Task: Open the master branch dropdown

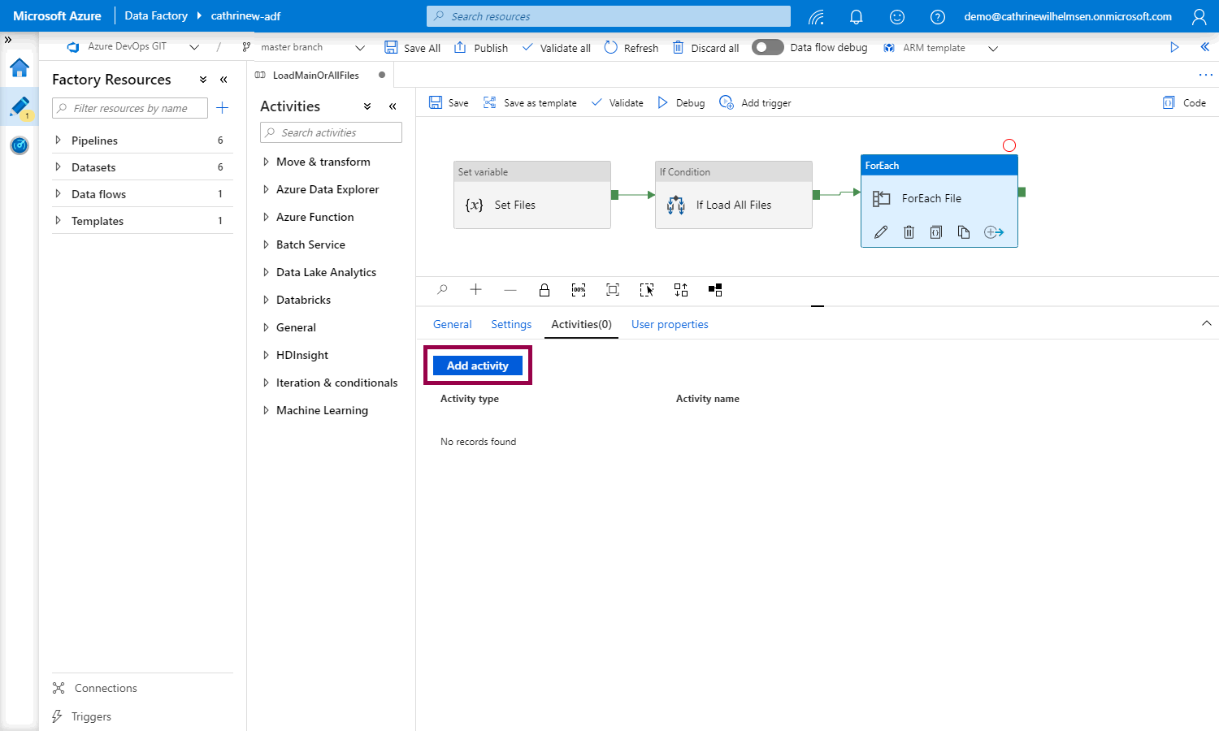Action: (x=359, y=48)
